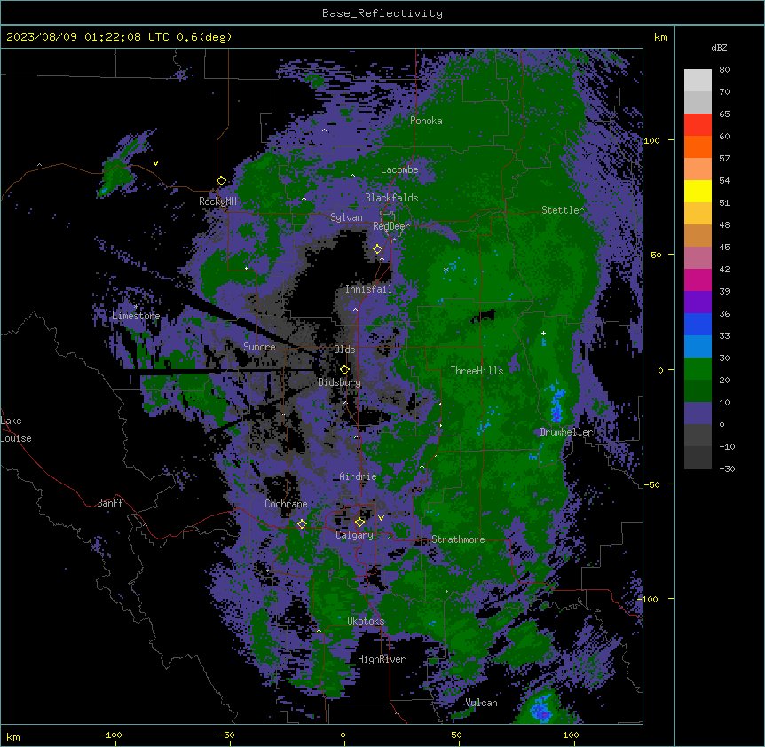
Task: Click the Banff label
Action: (110, 503)
